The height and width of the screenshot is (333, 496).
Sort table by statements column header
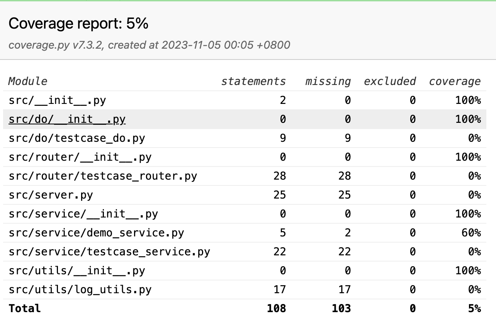[253, 81]
